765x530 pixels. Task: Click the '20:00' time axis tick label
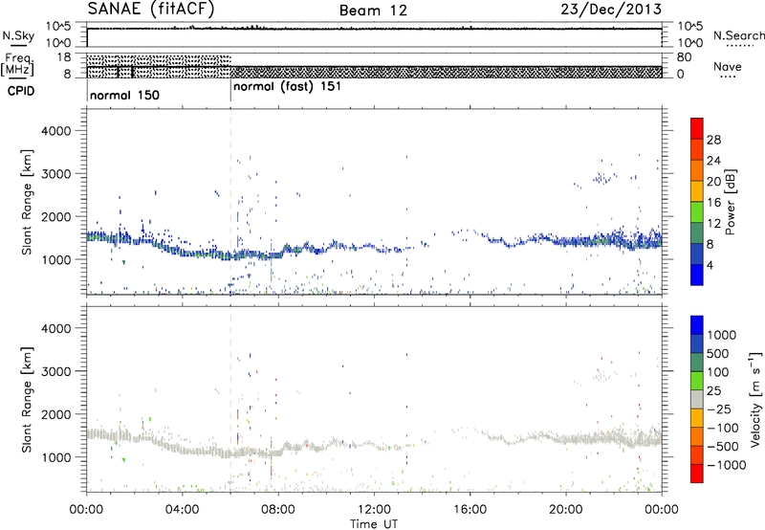coord(565,510)
